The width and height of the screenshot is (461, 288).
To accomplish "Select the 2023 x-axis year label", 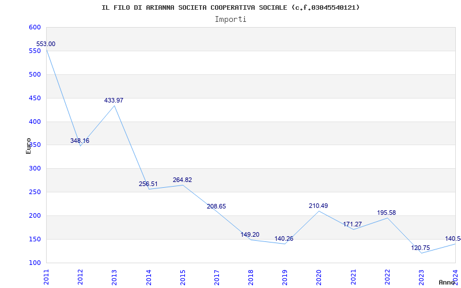I will (x=421, y=277).
